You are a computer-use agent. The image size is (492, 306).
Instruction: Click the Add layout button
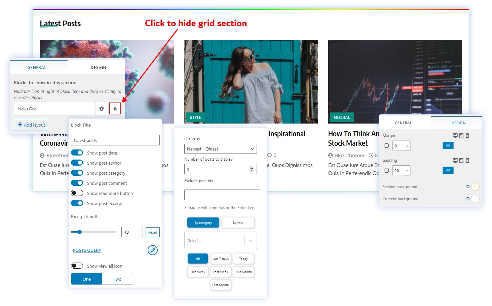click(31, 125)
